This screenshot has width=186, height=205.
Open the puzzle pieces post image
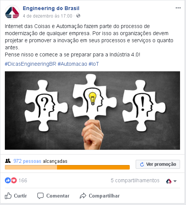92,111
